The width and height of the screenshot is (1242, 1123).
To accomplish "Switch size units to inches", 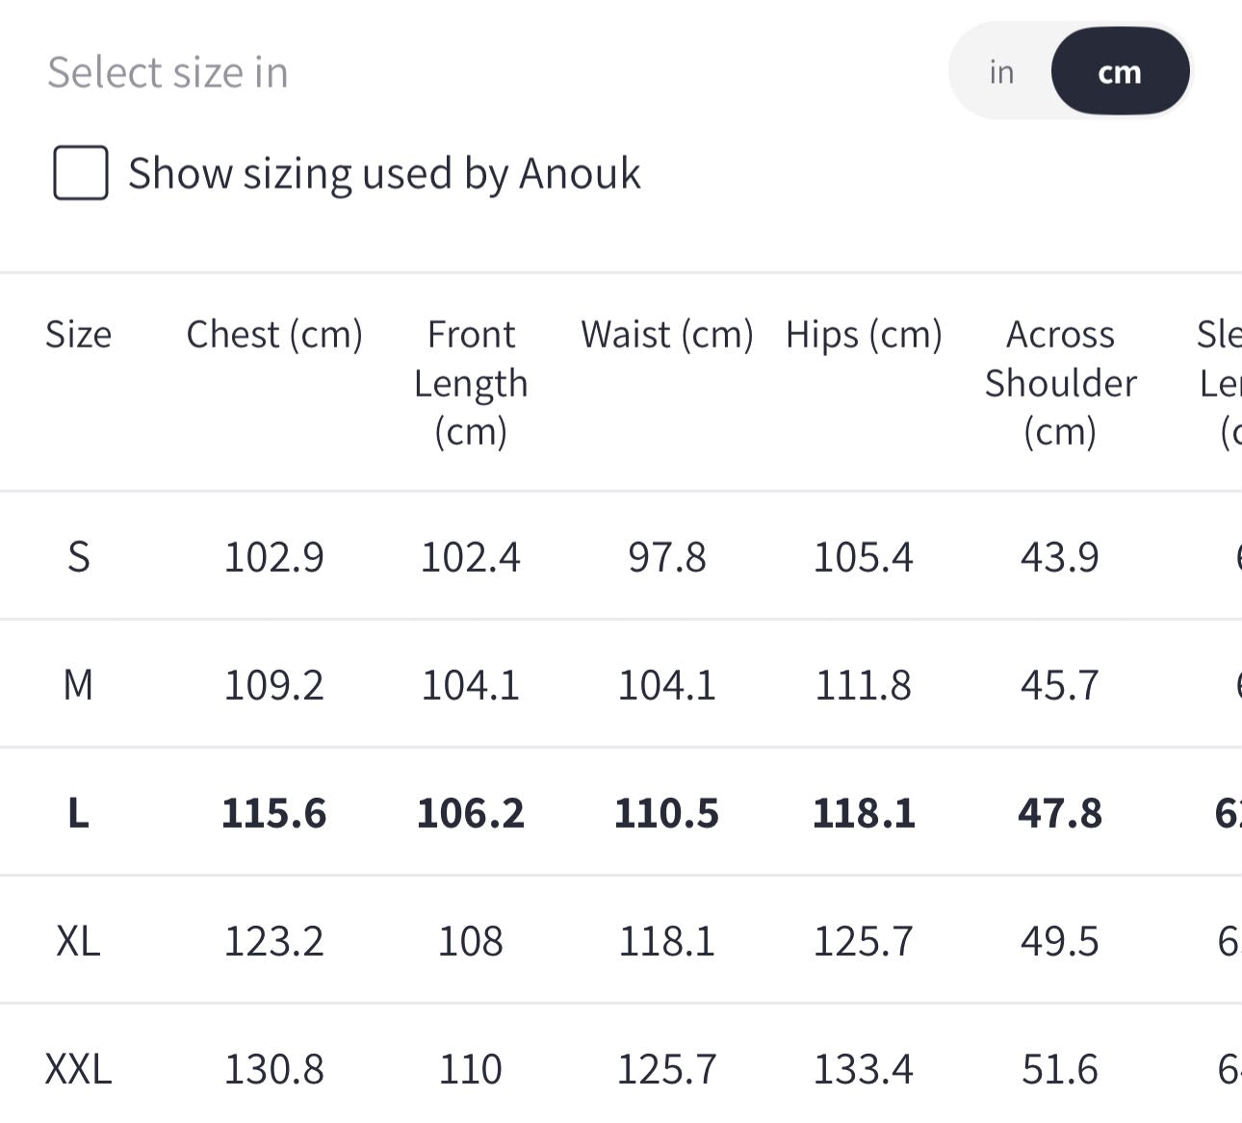I will (1001, 72).
